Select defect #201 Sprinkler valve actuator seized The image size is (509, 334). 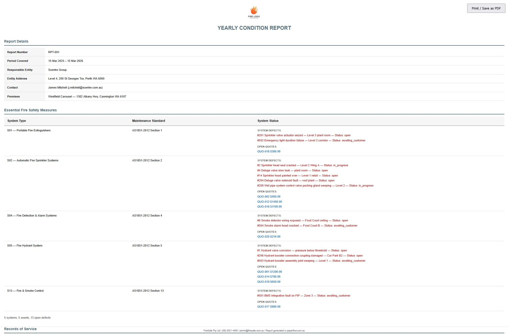click(304, 135)
